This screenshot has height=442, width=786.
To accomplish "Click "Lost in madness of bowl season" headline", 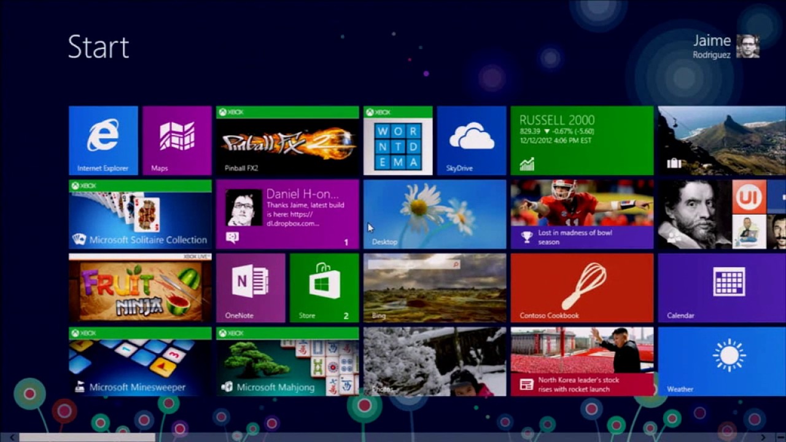I will (x=575, y=237).
